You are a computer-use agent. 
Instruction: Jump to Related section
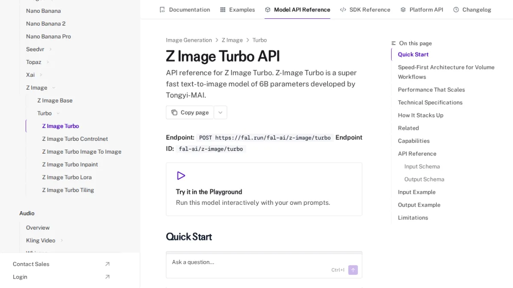408,128
